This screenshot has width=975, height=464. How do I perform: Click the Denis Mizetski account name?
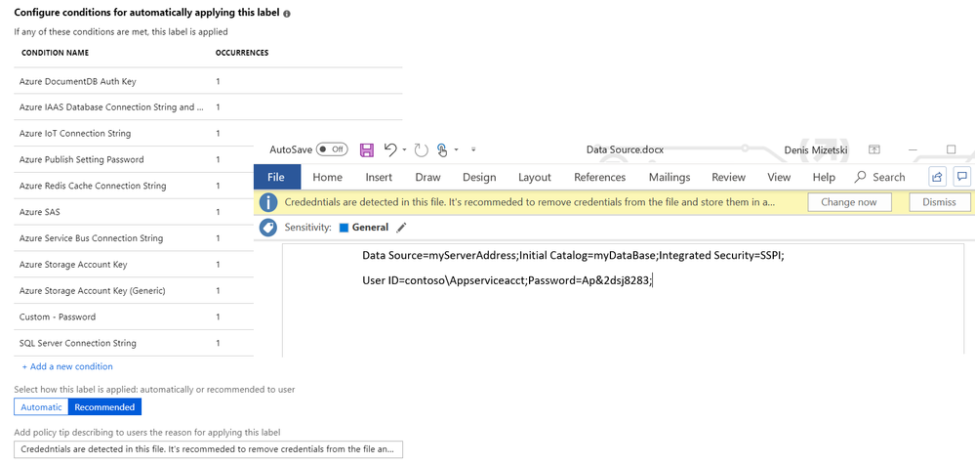click(x=817, y=149)
